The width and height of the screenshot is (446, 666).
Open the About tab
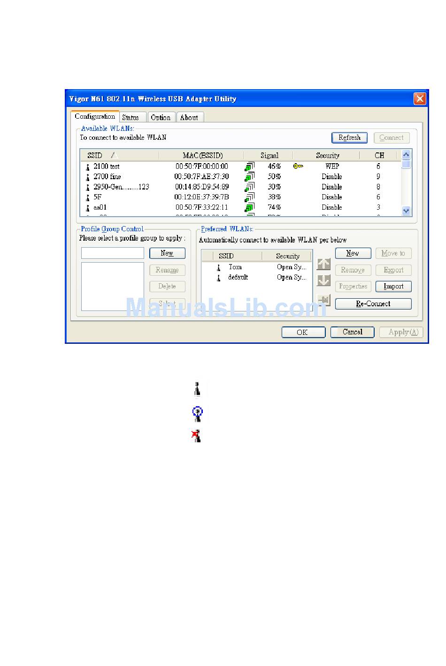[190, 118]
